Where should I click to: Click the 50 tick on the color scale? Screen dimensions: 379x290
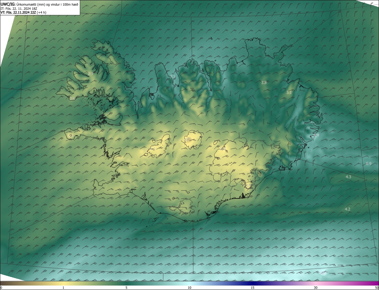tap(377, 288)
